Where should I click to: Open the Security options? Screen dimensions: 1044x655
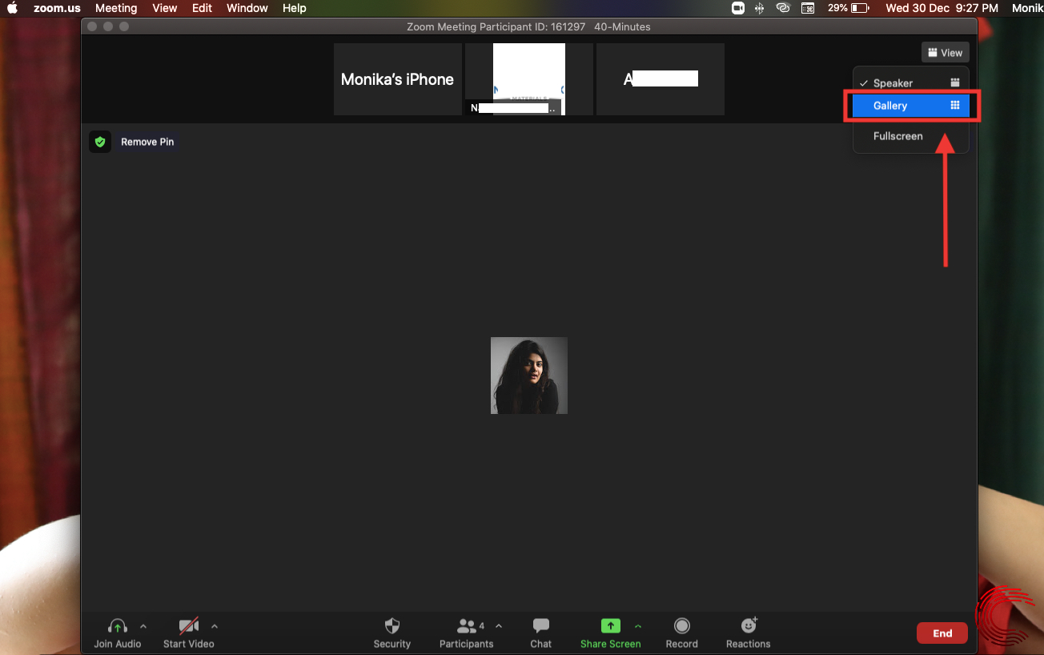point(391,633)
